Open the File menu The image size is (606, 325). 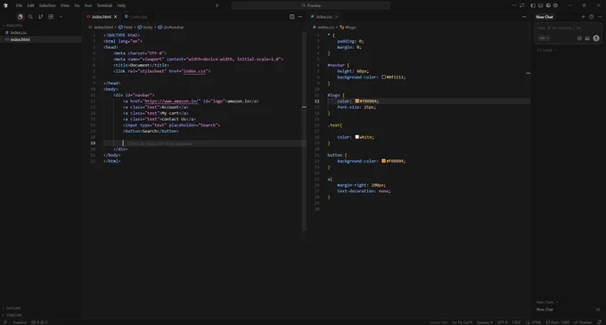[x=19, y=5]
